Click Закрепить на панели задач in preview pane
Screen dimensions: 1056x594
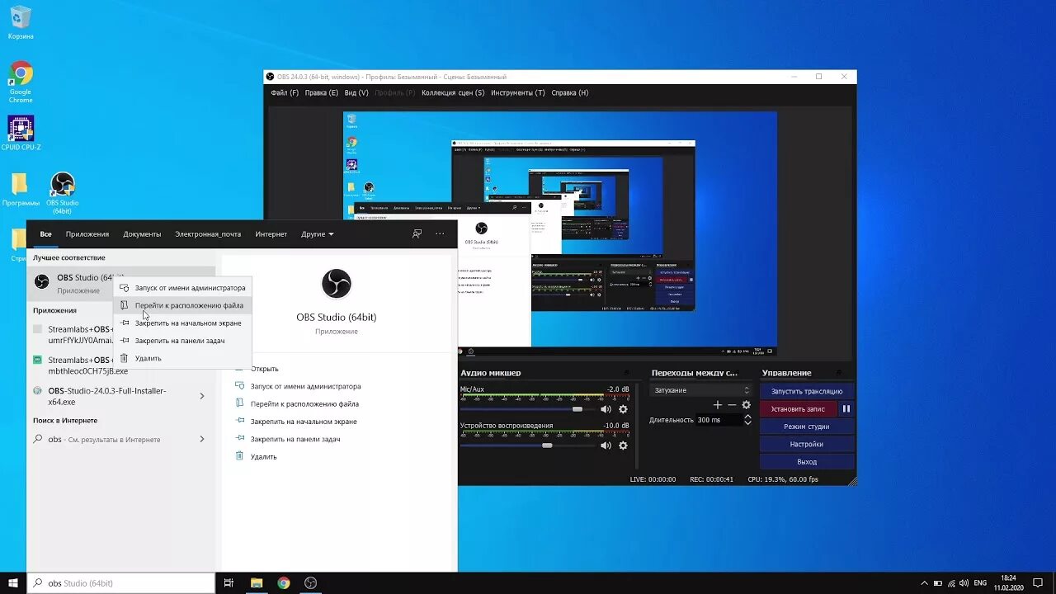(295, 439)
